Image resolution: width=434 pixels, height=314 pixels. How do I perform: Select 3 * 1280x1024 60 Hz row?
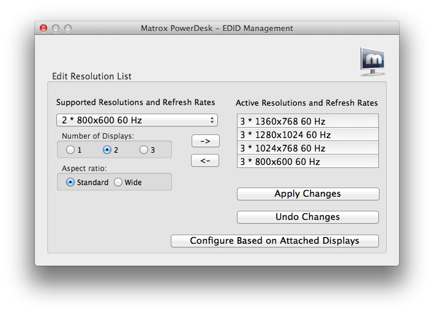click(308, 134)
